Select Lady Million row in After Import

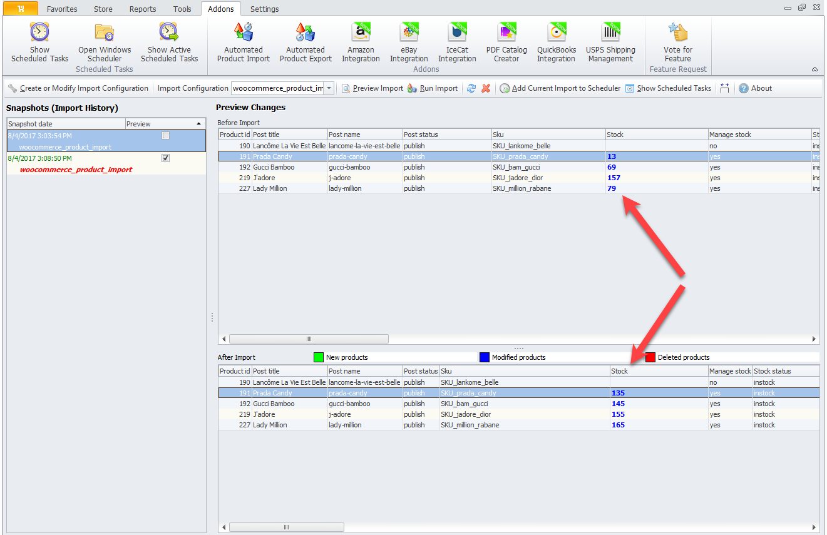518,425
